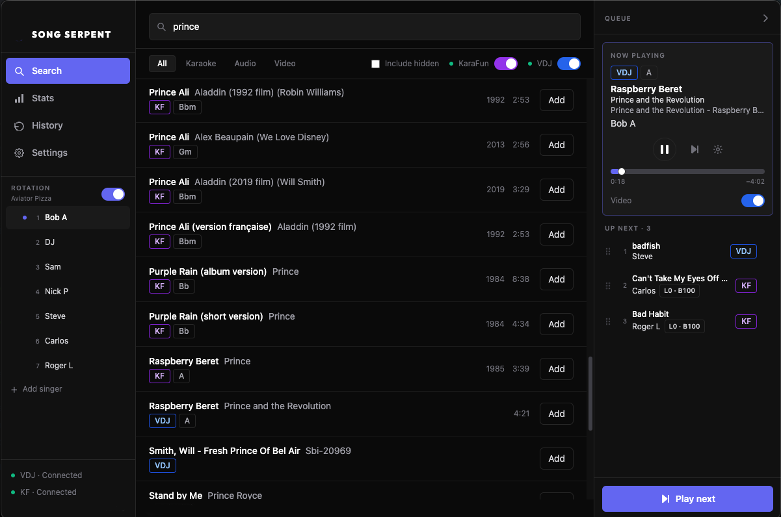Grab the drag handle for Bad Habit
Screen dimensions: 781x517
click(609, 322)
